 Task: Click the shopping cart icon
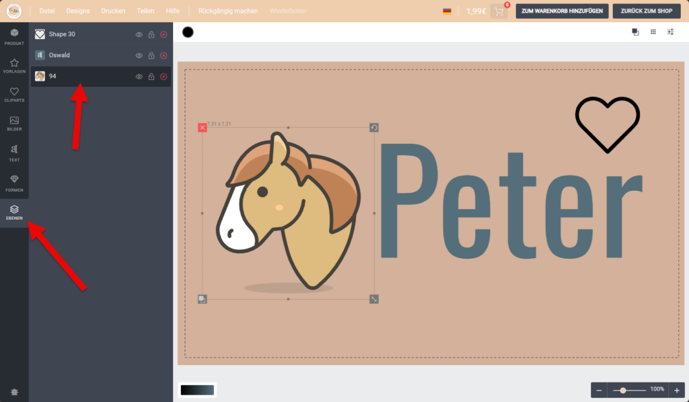click(x=499, y=11)
